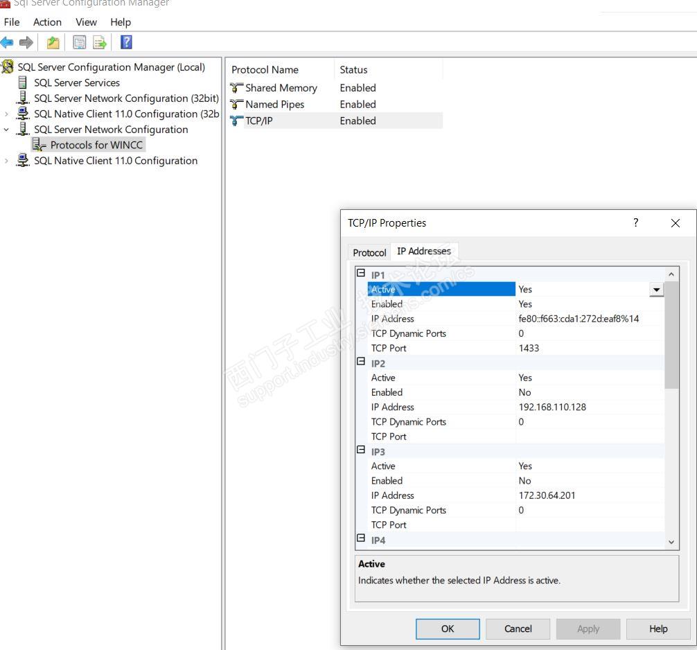Click the question mark in dialog title bar
The image size is (697, 650).
coord(635,222)
